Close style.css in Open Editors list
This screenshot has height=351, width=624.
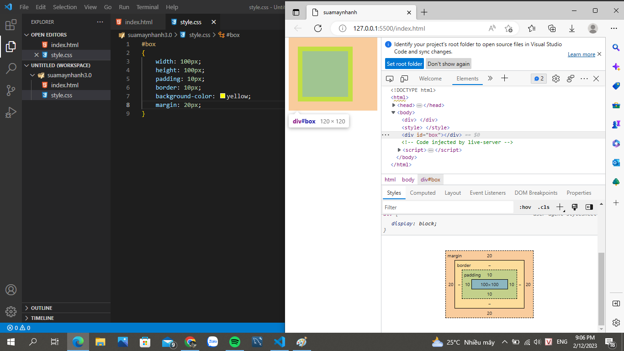click(x=37, y=55)
